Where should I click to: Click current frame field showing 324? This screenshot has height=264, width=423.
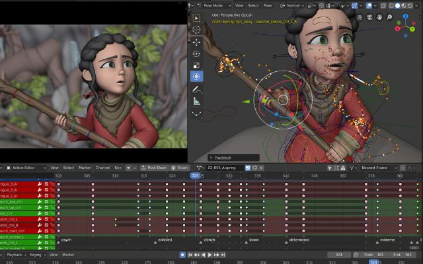(x=339, y=255)
